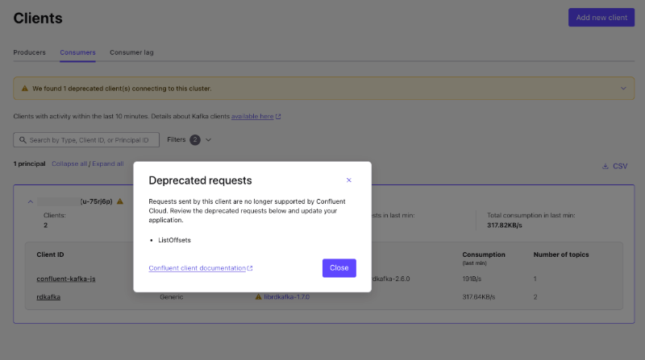Click the warning icon in deprecated banner

pyautogui.click(x=25, y=88)
